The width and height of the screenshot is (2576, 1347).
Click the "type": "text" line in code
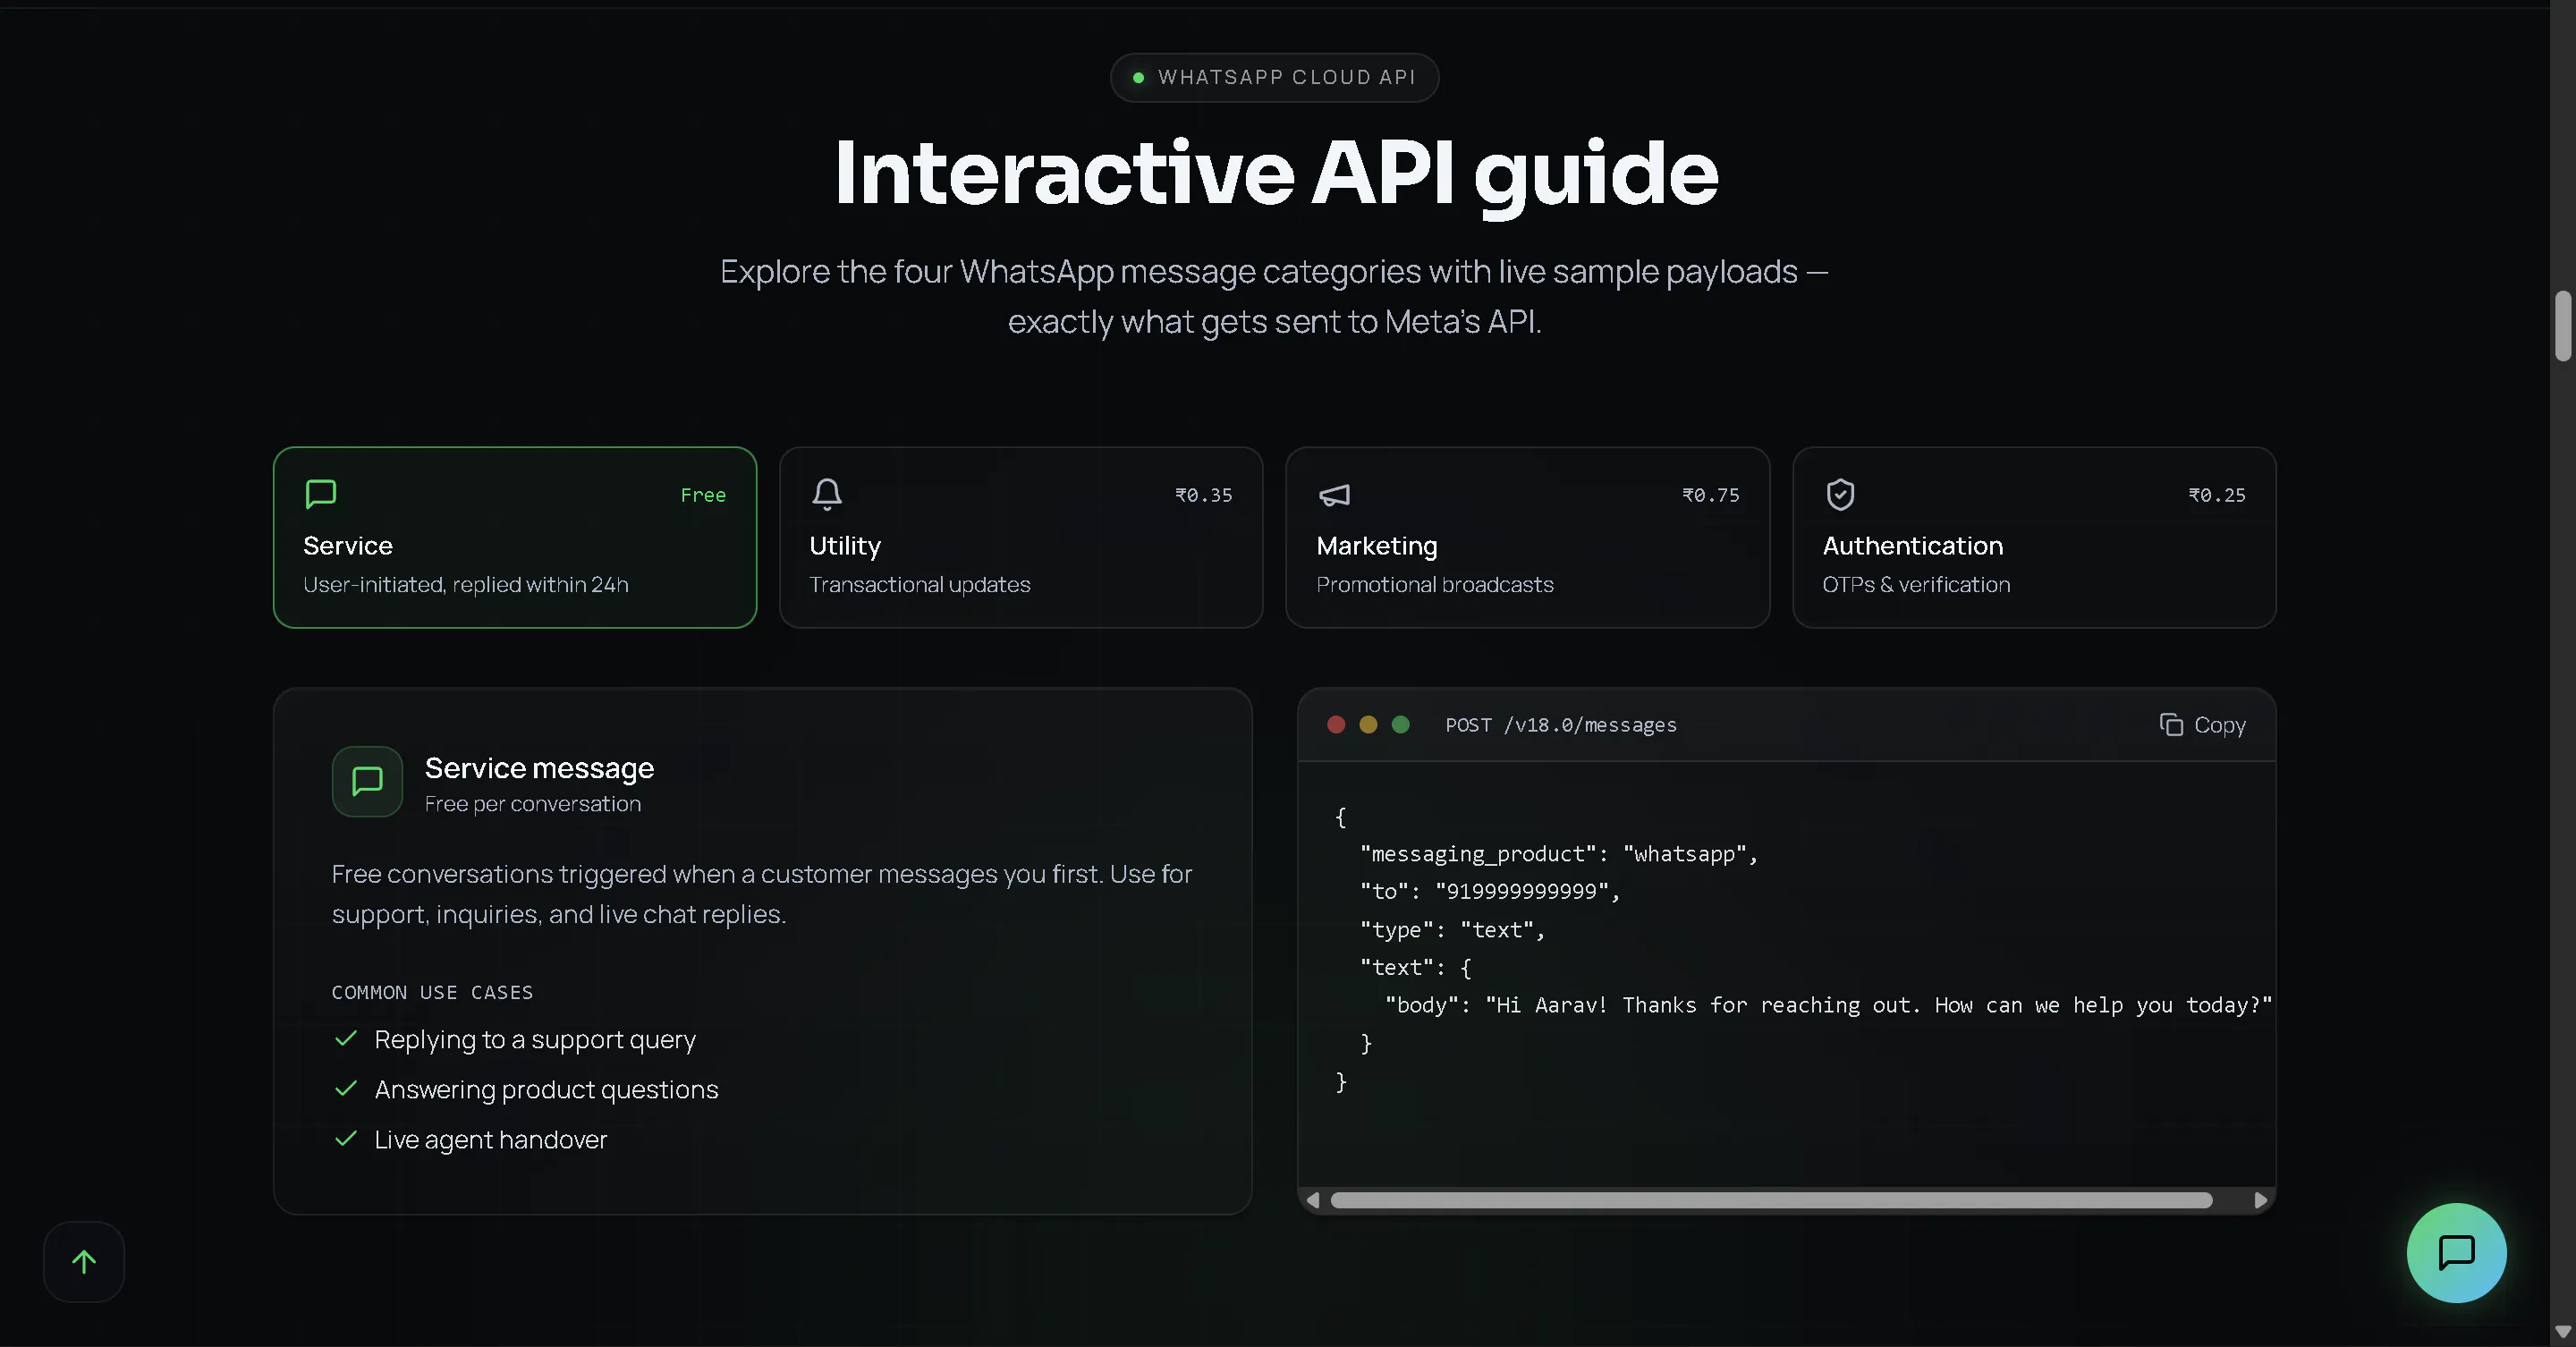[x=1452, y=929]
